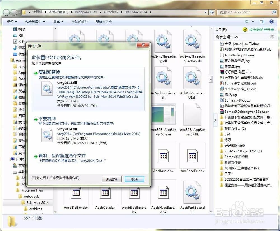Select Aec32BitAppServer57.exe thumbnail
280x231 pixels.
click(164, 114)
